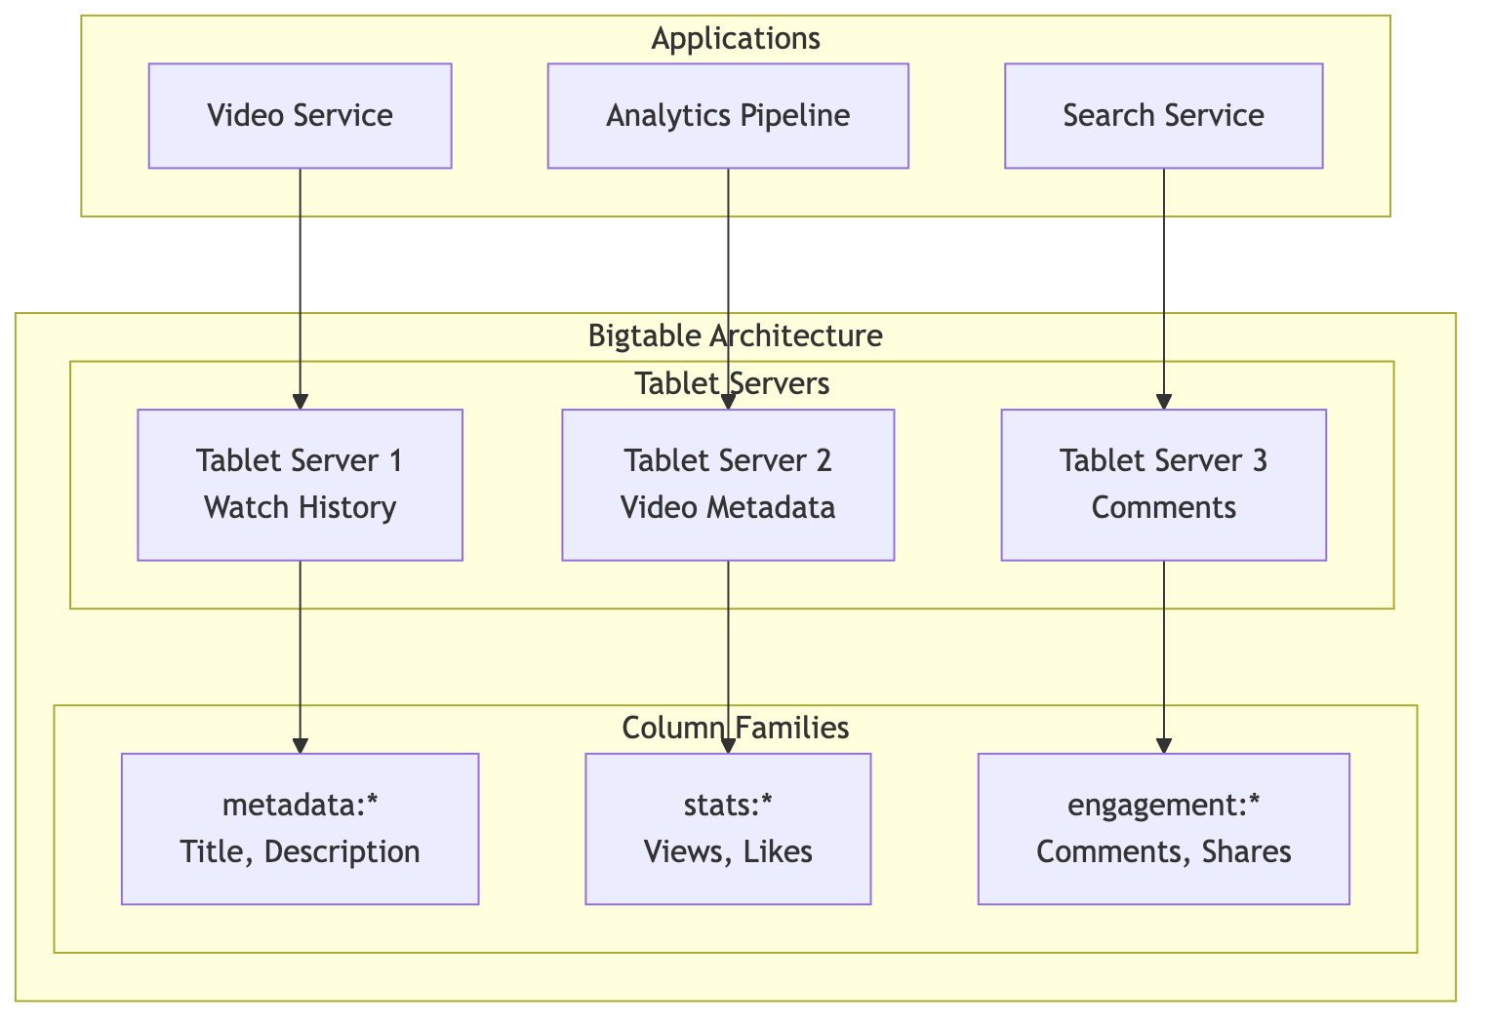Select the stats:* Views, Likes box
1487x1026 pixels.
pyautogui.click(x=728, y=829)
